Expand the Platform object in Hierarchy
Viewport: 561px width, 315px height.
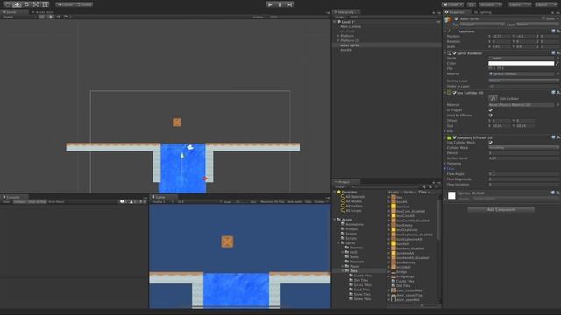click(x=338, y=36)
